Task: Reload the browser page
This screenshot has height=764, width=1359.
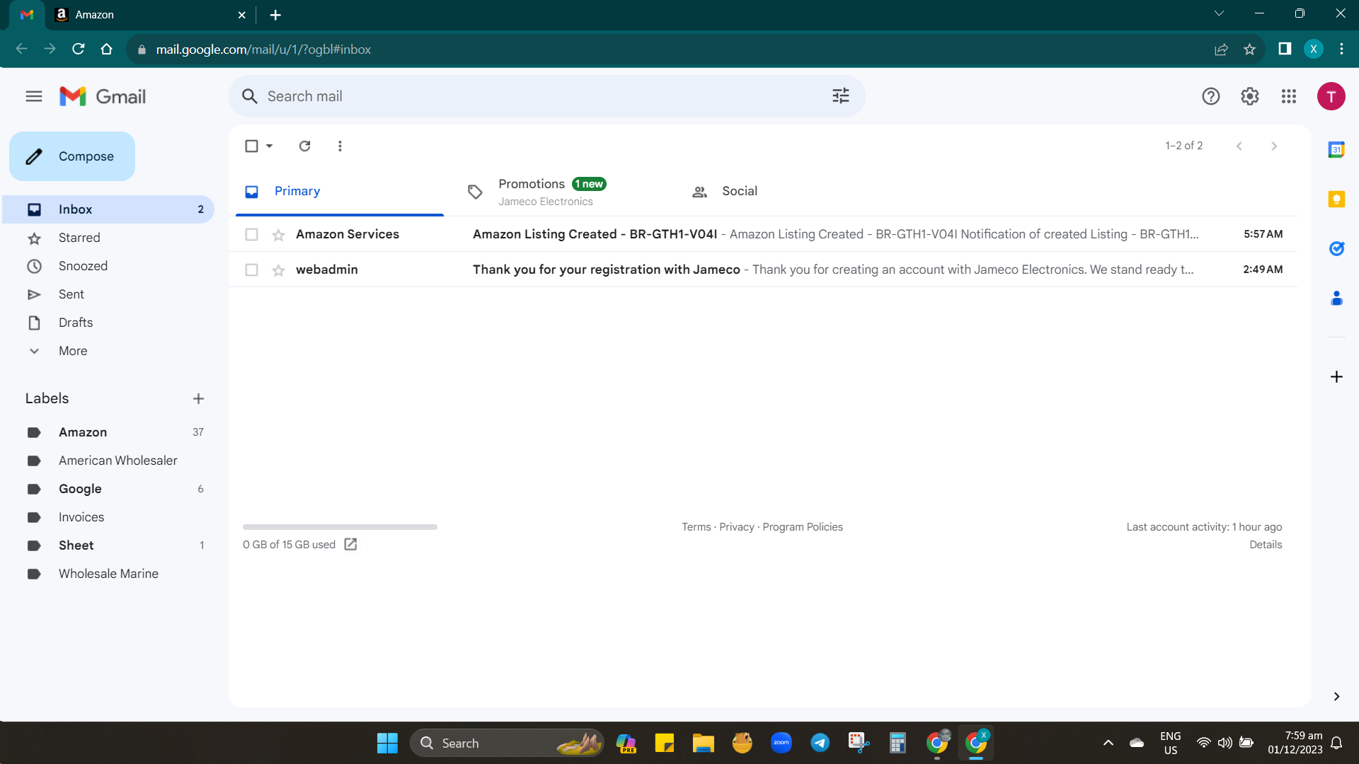Action: coord(79,49)
